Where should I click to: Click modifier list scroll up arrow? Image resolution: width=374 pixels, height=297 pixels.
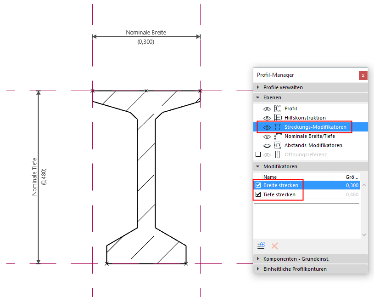click(364, 185)
